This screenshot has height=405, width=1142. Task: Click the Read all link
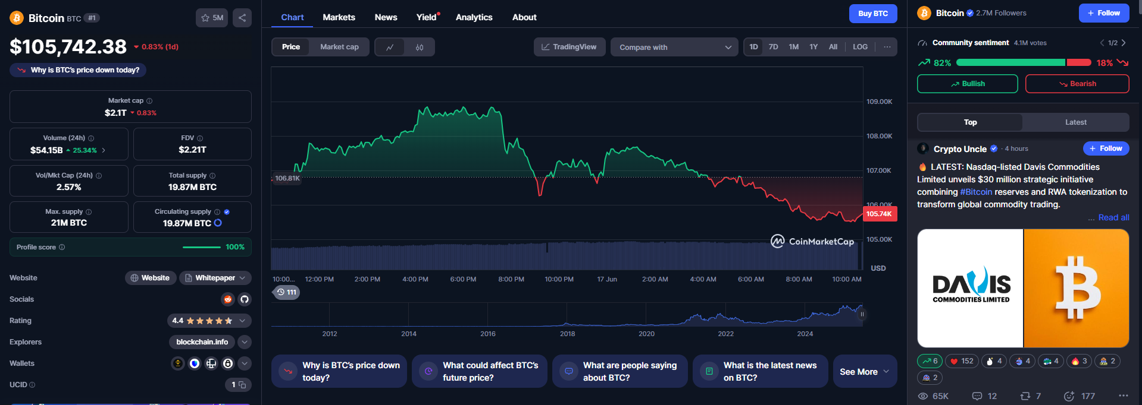(x=1113, y=217)
